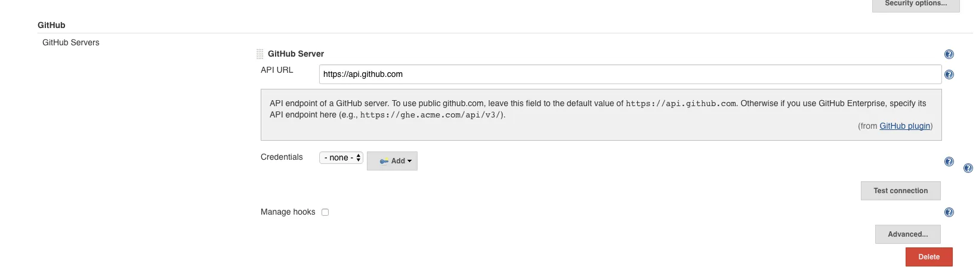Click the drag handle beside GitHub Server
The image size is (979, 279).
[260, 54]
